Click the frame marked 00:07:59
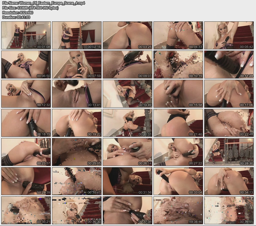256x226 pixels. point(77,65)
